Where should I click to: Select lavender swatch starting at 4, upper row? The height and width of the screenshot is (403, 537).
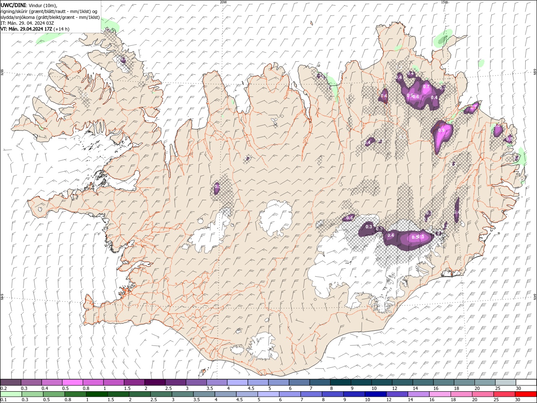(237, 382)
